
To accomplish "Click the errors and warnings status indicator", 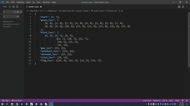I will point(6,101).
